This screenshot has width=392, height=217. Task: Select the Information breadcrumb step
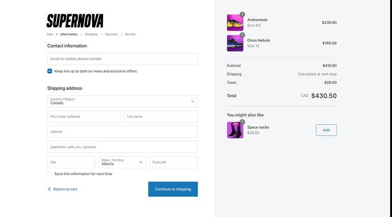click(x=69, y=34)
